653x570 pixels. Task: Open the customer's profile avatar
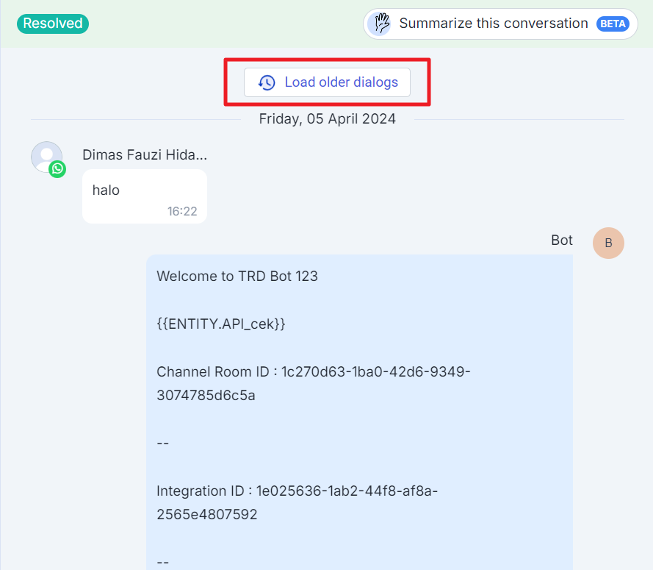pos(46,157)
